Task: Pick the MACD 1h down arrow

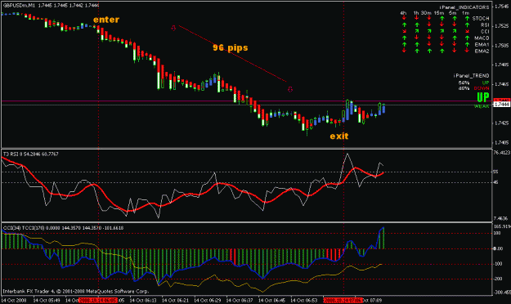Action: coord(417,38)
